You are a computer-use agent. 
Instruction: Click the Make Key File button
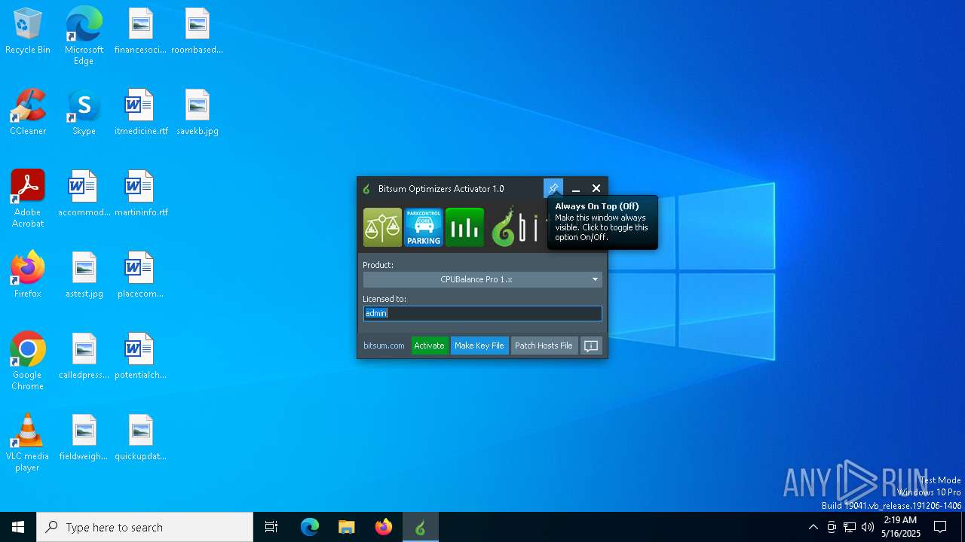[479, 346]
